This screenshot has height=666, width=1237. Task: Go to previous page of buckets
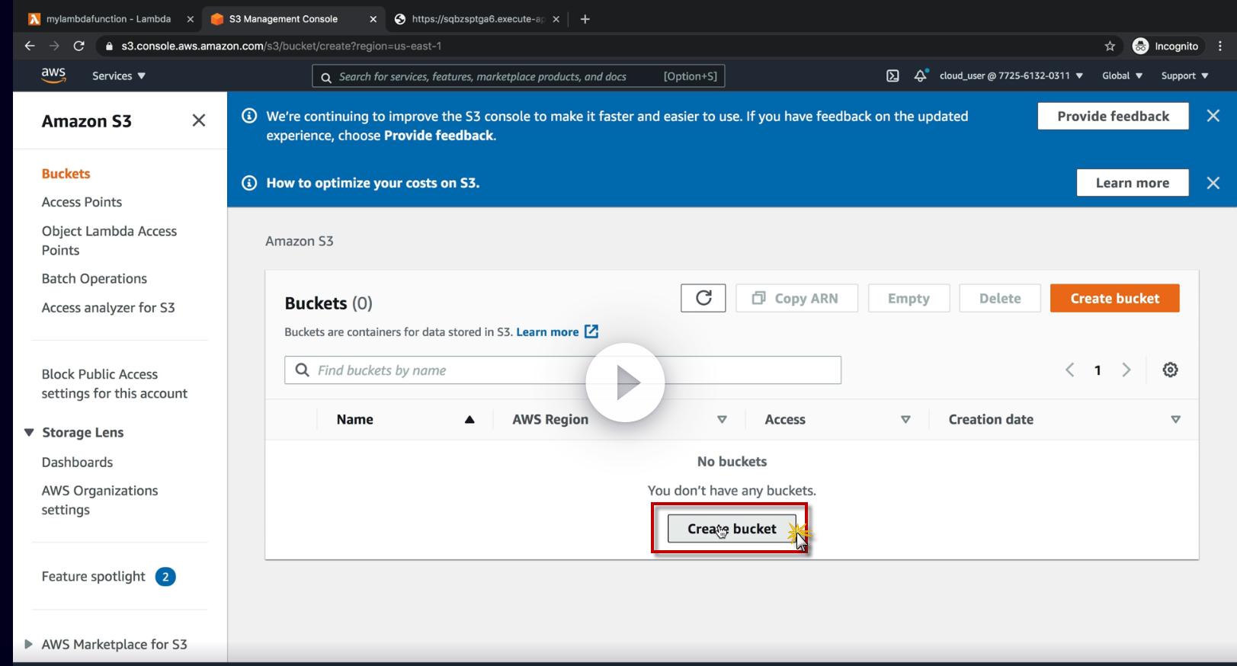click(x=1070, y=370)
